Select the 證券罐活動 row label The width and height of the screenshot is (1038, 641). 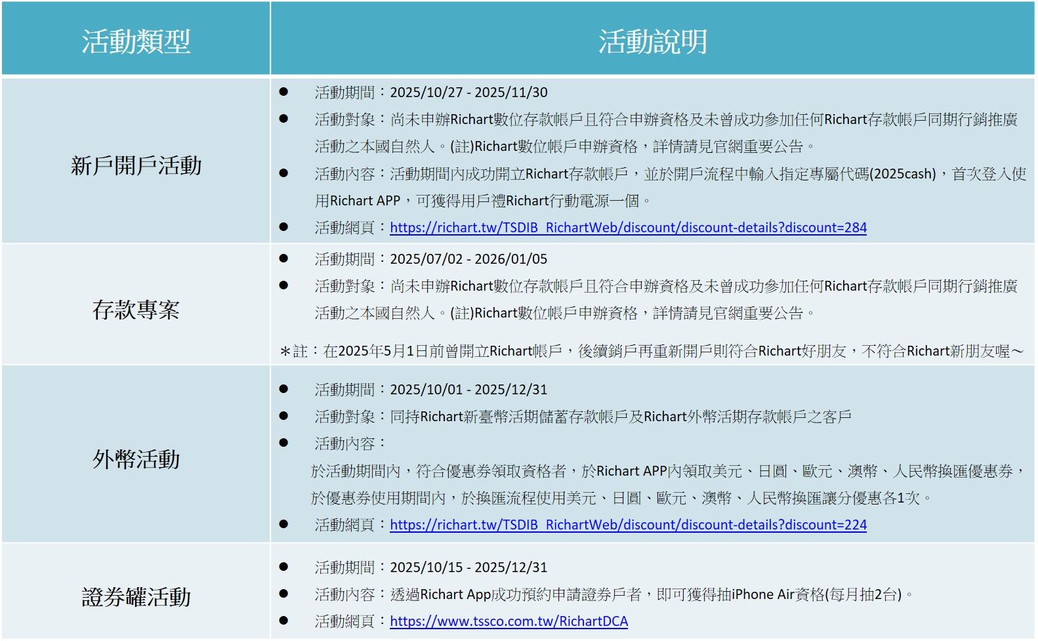pos(136,596)
